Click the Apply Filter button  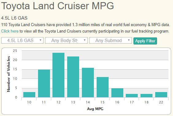[145, 41]
